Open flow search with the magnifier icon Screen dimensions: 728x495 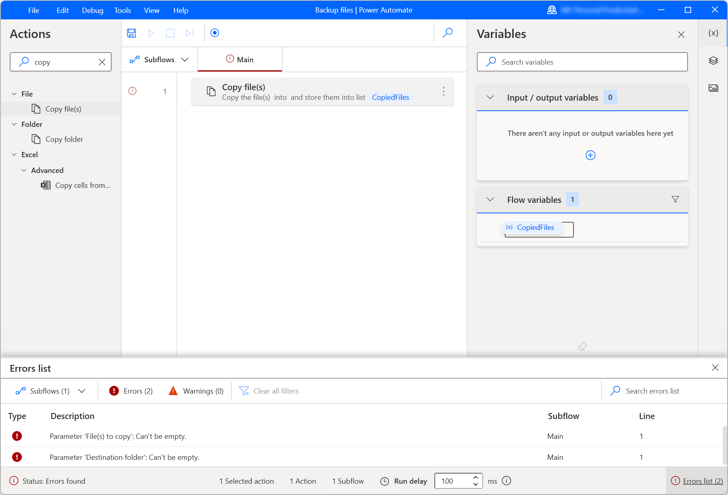448,33
